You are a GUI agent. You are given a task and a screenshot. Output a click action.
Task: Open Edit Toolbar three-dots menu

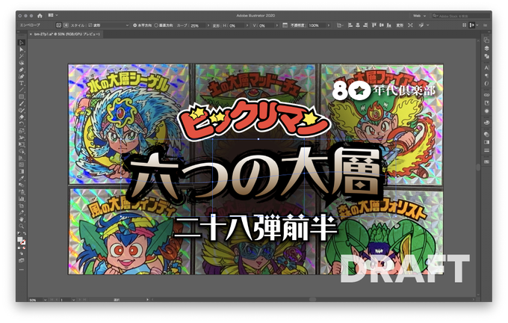(x=22, y=269)
